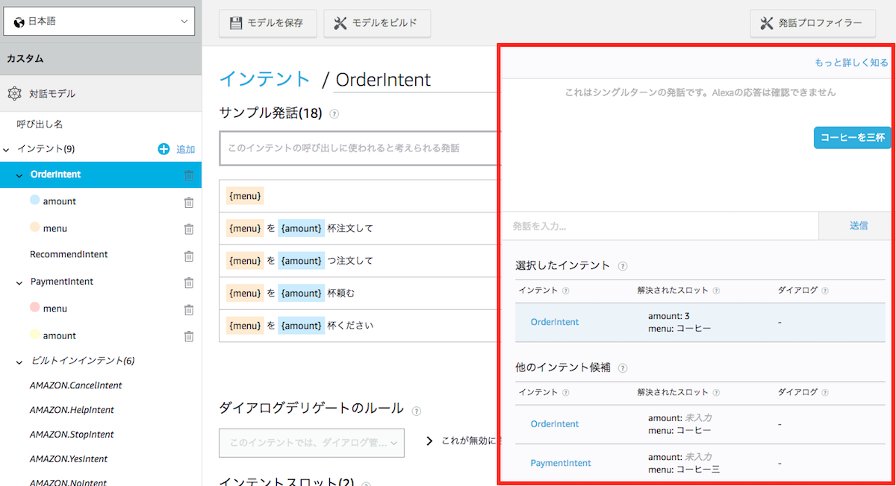Screen dimensions: 896x486
Task: Collapse the ビルトインインテント(6) section
Action: [19, 362]
